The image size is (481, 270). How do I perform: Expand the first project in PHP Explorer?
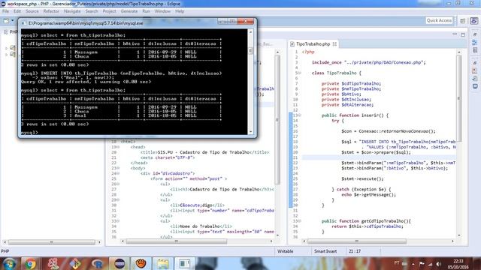pyautogui.click(x=6, y=48)
